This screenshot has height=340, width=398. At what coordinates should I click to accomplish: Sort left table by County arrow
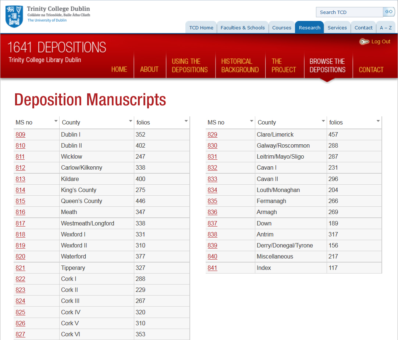point(131,121)
